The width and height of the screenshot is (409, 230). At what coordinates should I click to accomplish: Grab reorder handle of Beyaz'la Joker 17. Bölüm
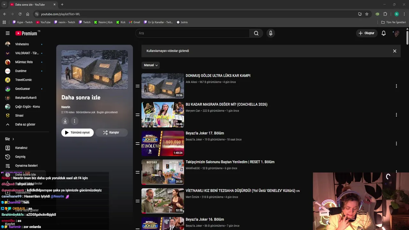138,144
